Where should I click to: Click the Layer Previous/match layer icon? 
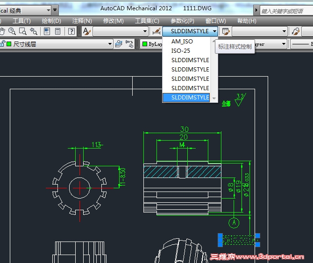pos(129,44)
